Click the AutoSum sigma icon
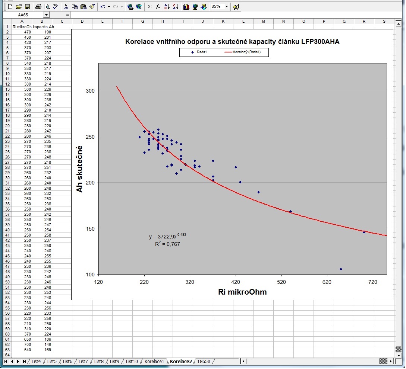Viewport: 406px width, 369px height. tap(150, 6)
